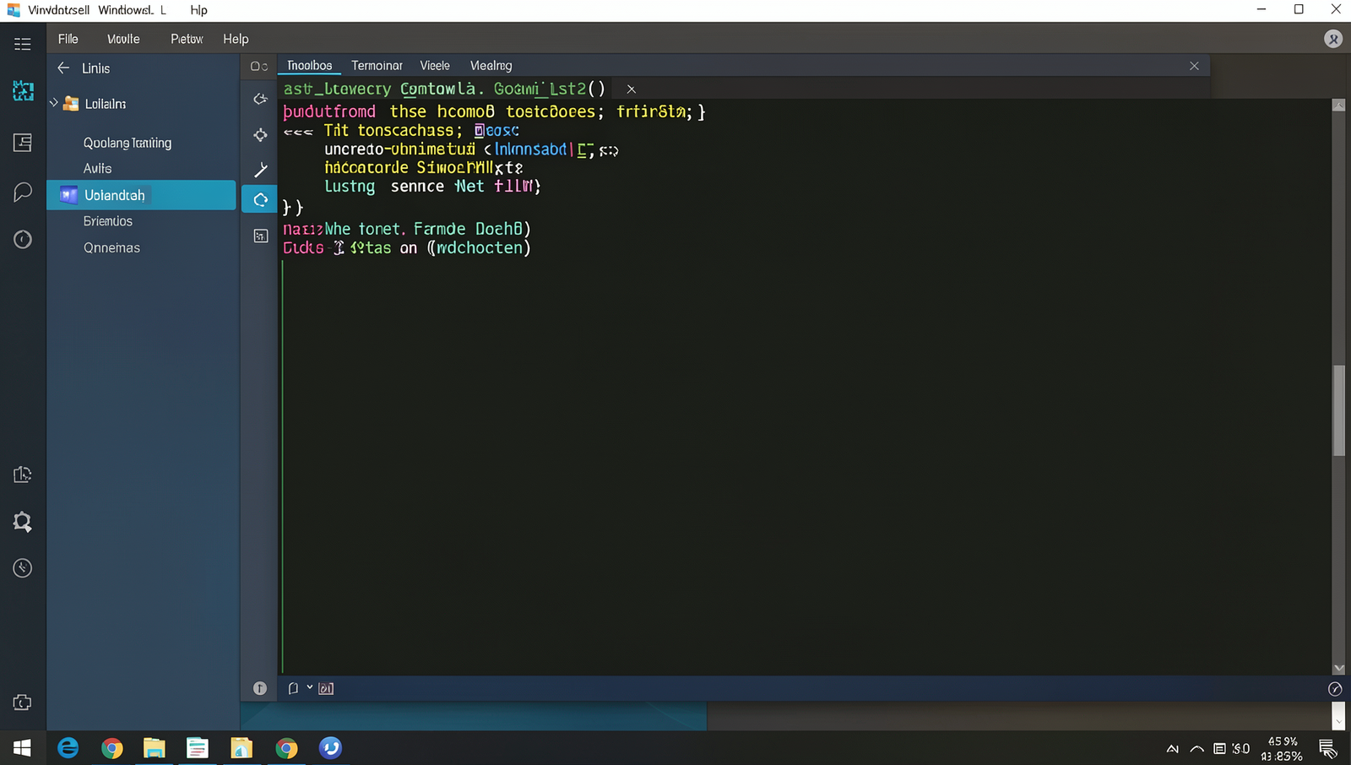Select the wand tool icon in tool strip
The width and height of the screenshot is (1351, 765).
(x=260, y=170)
